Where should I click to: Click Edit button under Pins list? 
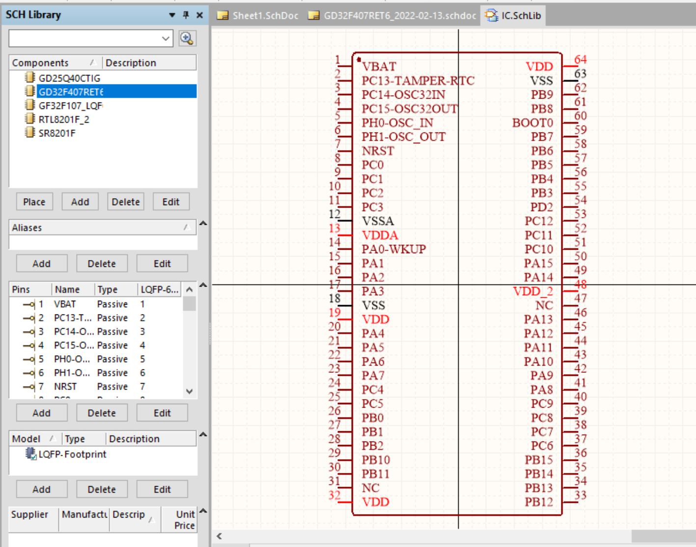click(x=162, y=413)
